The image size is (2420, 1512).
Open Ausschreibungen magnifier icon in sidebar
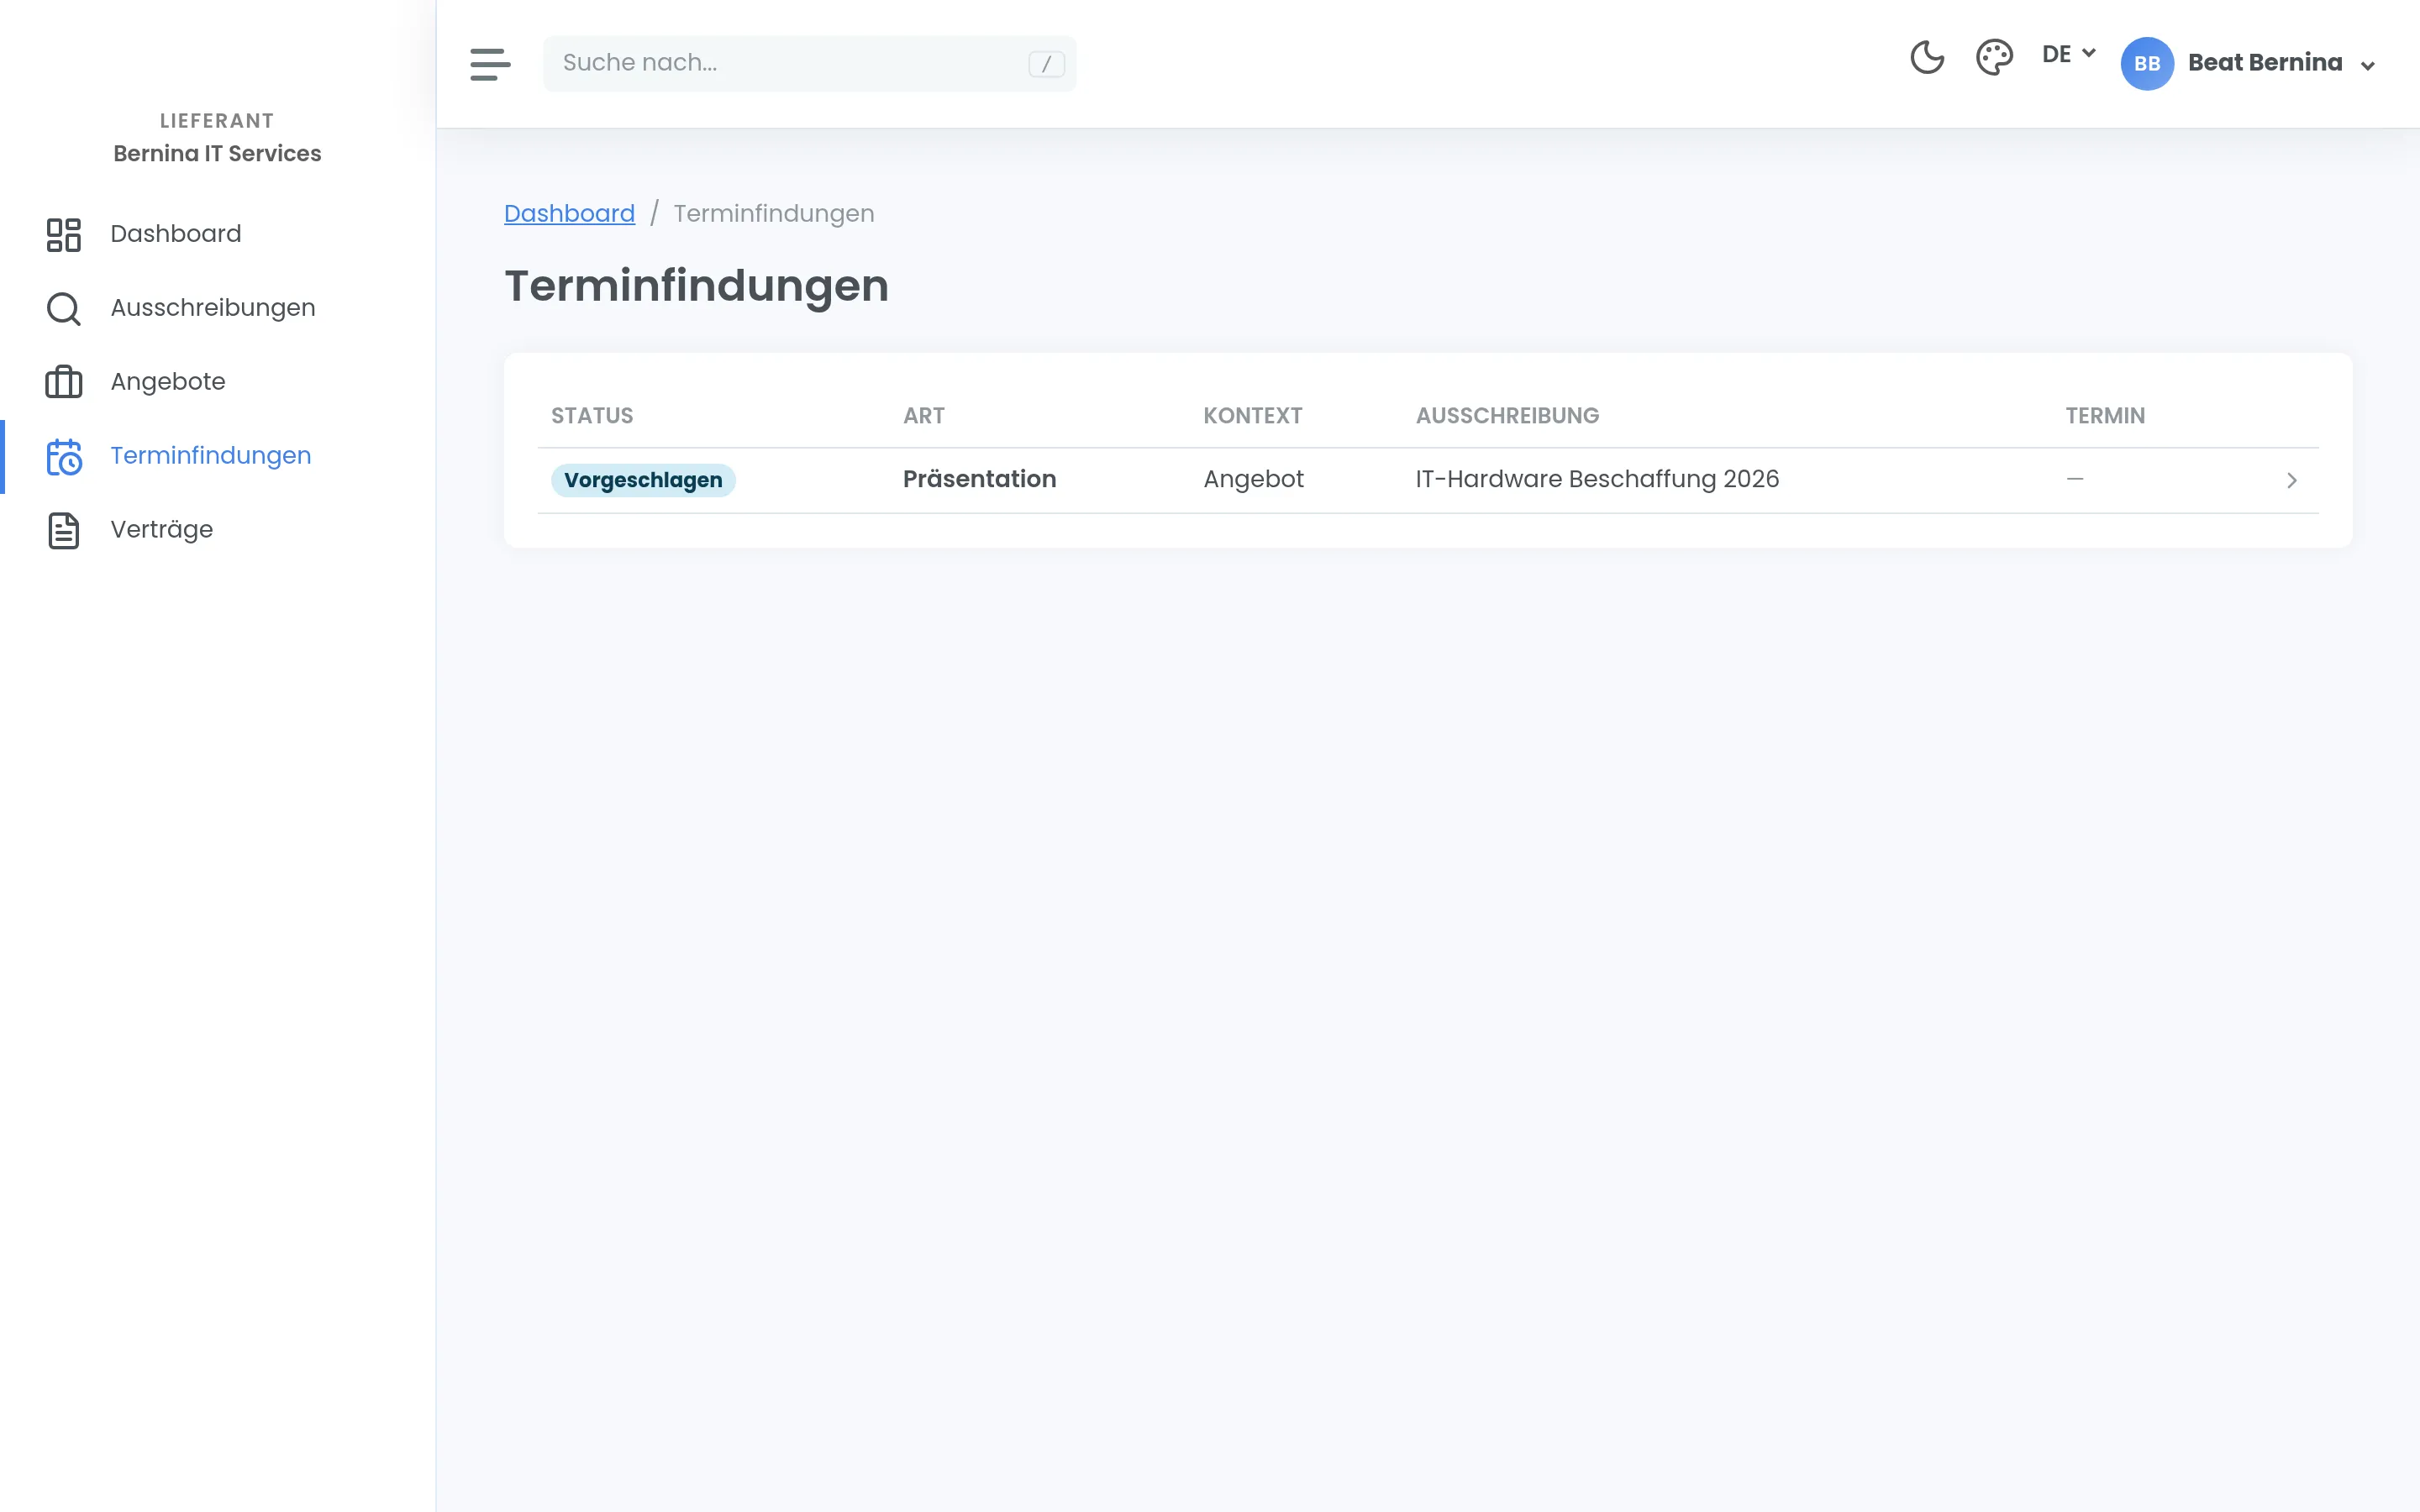pos(64,309)
